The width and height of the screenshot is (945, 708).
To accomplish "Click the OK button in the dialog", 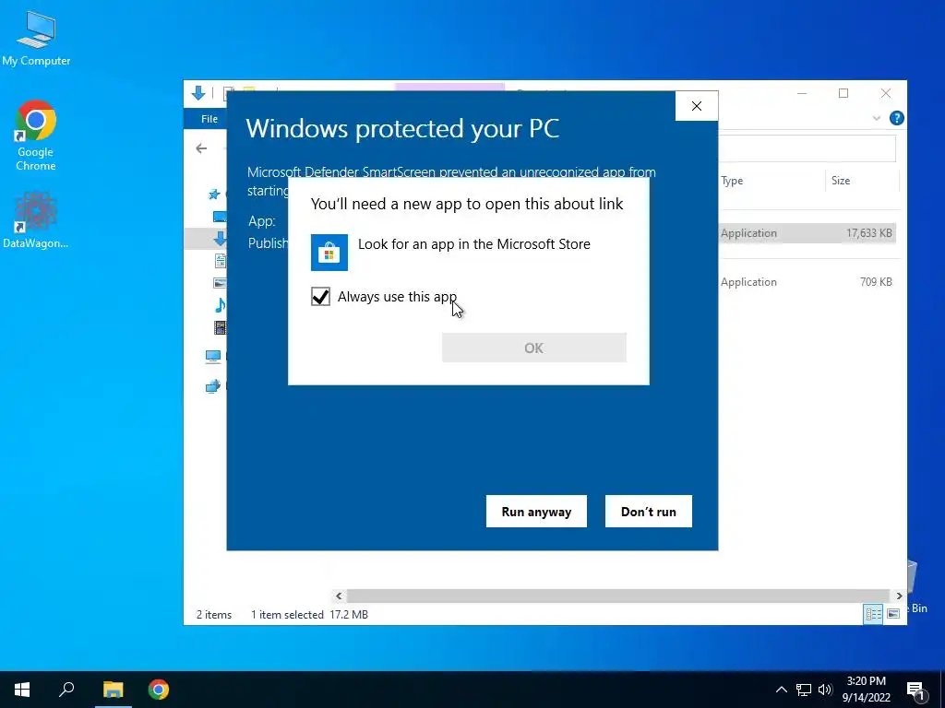I will click(x=534, y=348).
